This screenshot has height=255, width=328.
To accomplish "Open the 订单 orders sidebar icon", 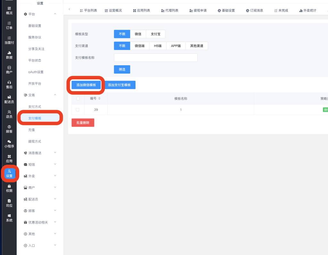I will pos(9,23).
